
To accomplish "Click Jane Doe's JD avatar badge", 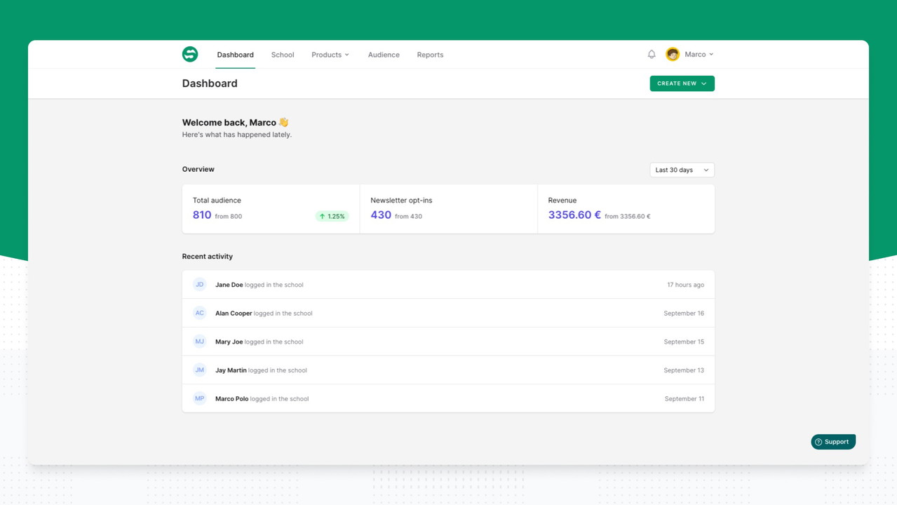I will coord(200,285).
